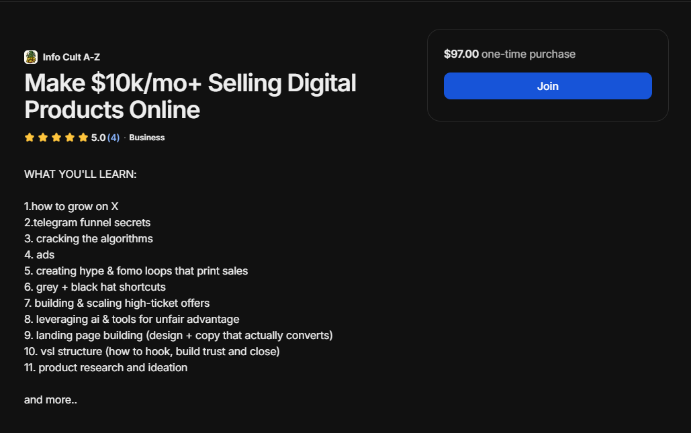This screenshot has height=433, width=691.
Task: Click the one-time purchase text
Action: tap(528, 54)
